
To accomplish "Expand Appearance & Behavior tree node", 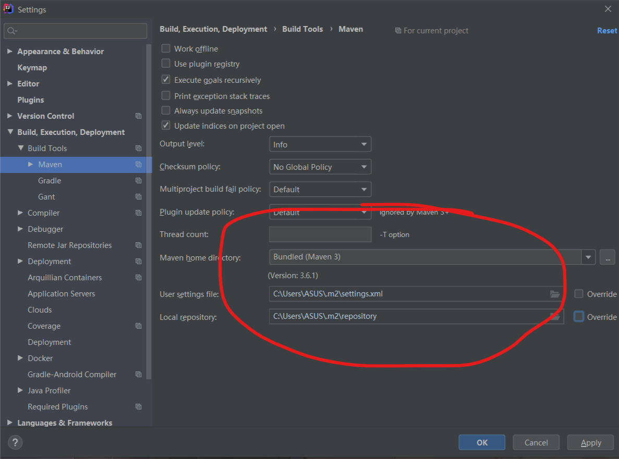I will point(10,51).
